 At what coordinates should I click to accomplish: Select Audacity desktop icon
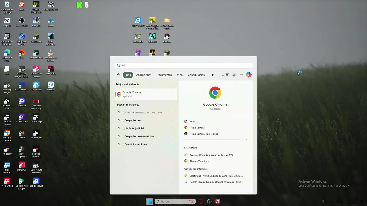[7, 150]
